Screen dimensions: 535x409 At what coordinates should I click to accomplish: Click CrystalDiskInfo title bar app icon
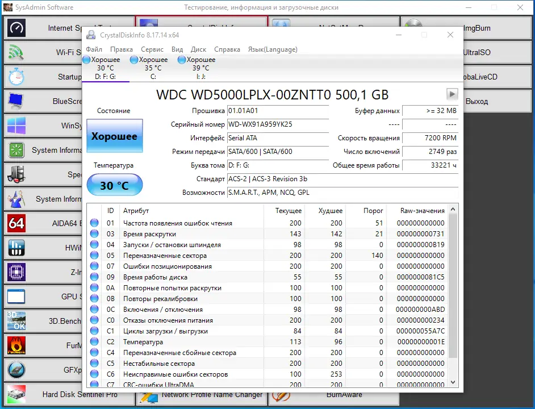(x=91, y=35)
